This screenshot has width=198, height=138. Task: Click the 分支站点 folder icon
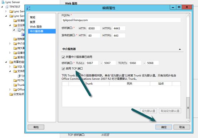(x=11, y=94)
